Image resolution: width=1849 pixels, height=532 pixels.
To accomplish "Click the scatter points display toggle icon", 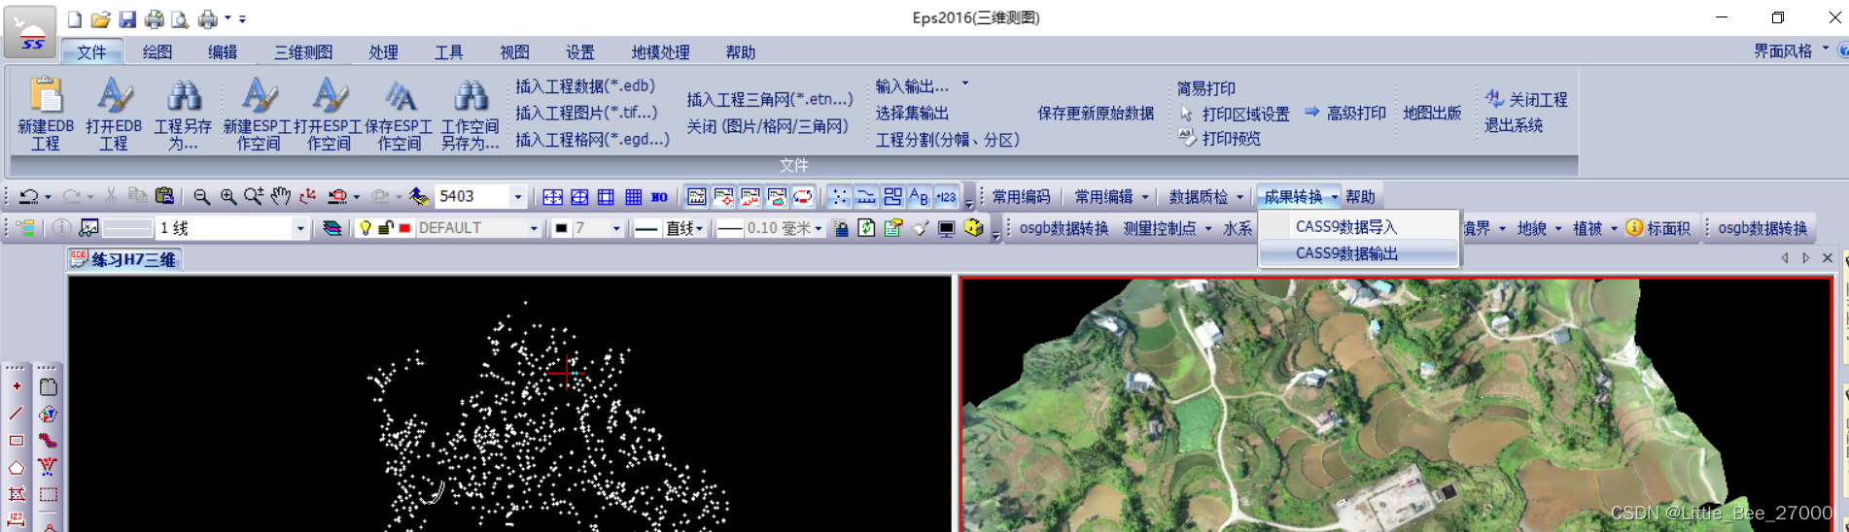I will pos(839,197).
